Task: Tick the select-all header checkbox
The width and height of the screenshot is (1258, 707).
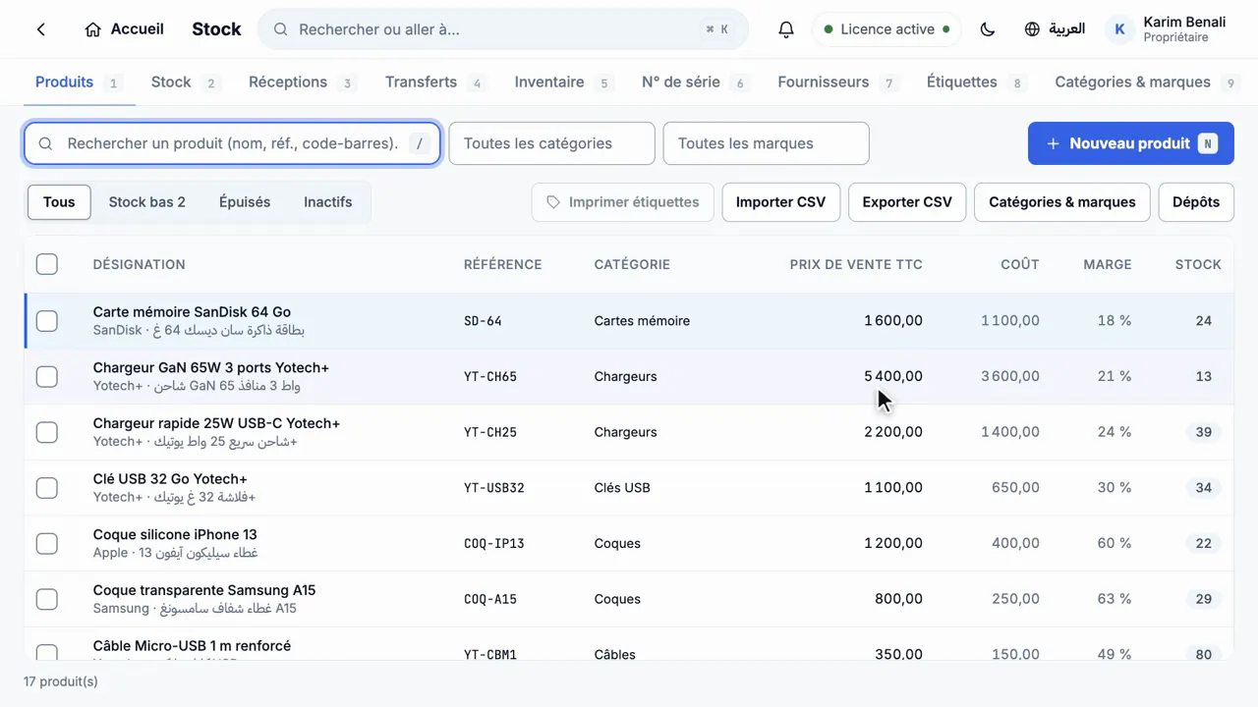Action: pos(47,264)
